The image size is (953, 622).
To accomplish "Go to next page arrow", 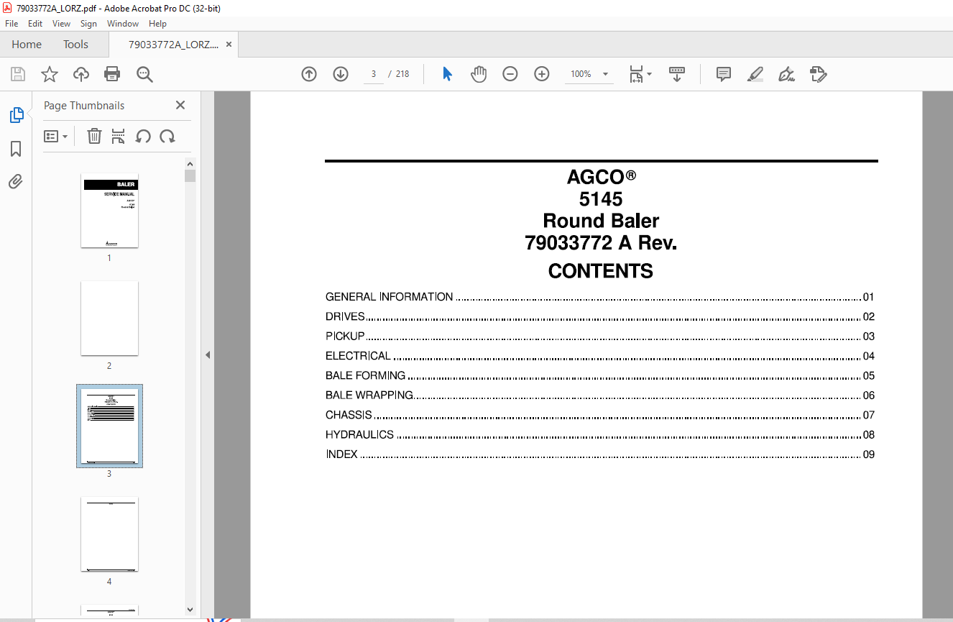I will coord(341,74).
